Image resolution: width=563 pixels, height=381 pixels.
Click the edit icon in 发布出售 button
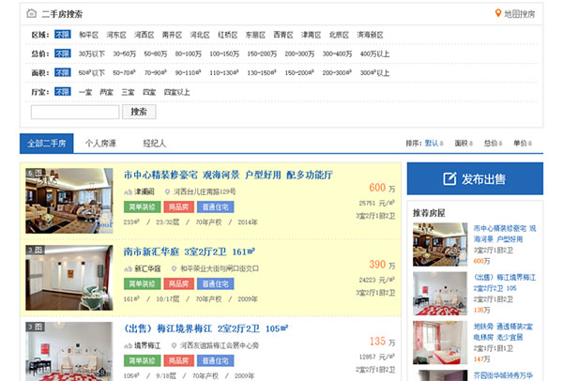tap(449, 178)
